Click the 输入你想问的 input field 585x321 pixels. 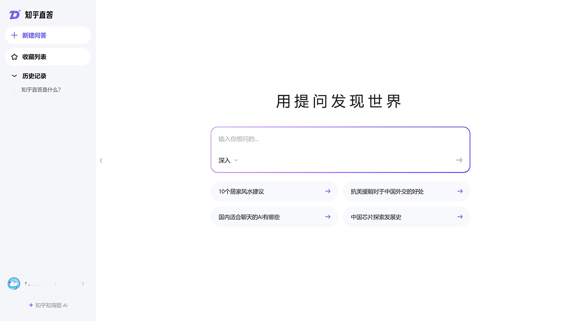(x=292, y=139)
